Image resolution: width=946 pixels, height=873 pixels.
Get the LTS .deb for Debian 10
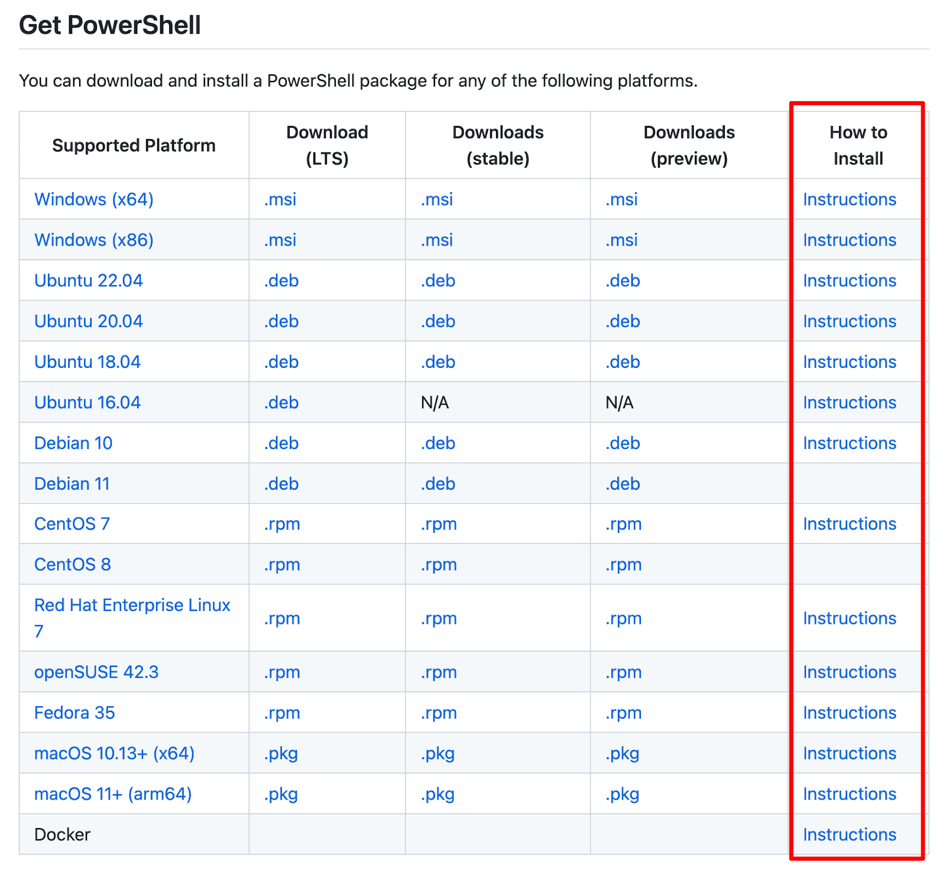[x=281, y=443]
